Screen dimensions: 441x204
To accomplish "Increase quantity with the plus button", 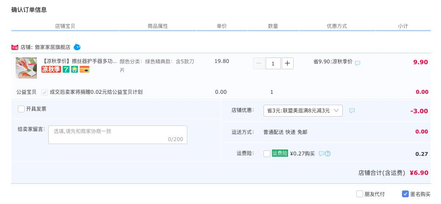I will (x=288, y=63).
